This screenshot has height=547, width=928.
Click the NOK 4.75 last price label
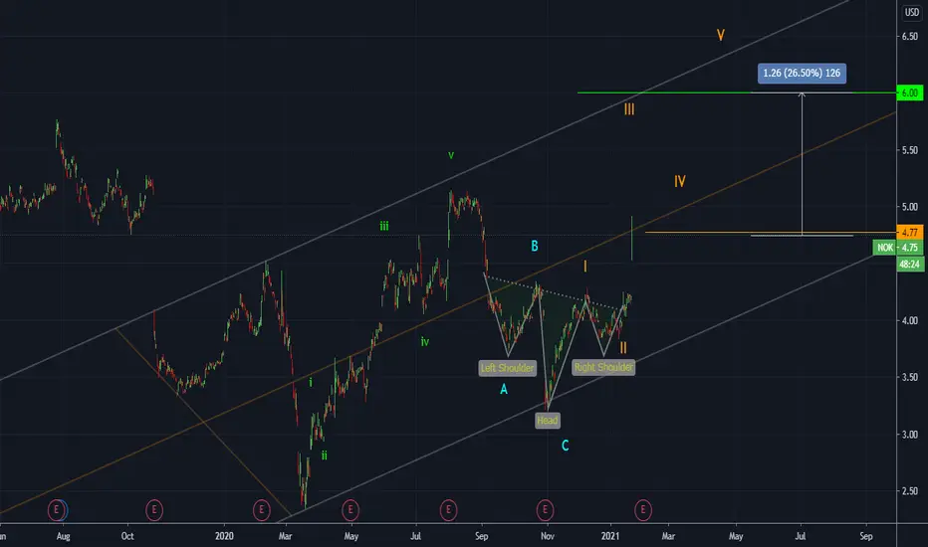[898, 248]
